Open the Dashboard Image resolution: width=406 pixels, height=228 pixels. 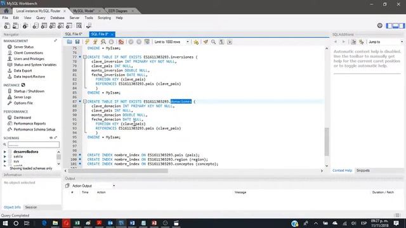(x=22, y=117)
